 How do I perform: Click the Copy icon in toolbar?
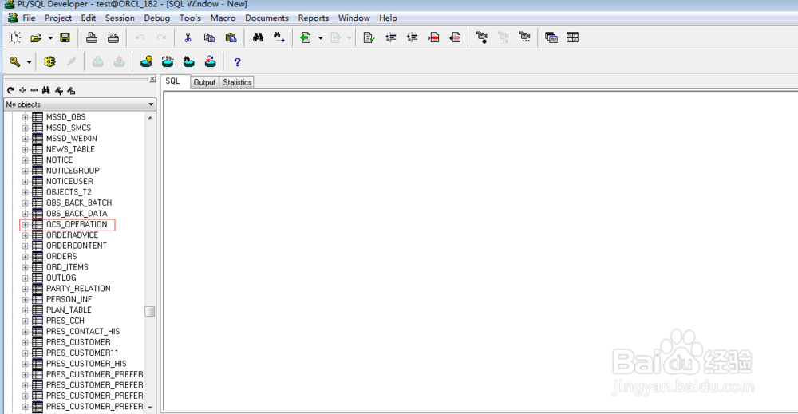point(209,37)
